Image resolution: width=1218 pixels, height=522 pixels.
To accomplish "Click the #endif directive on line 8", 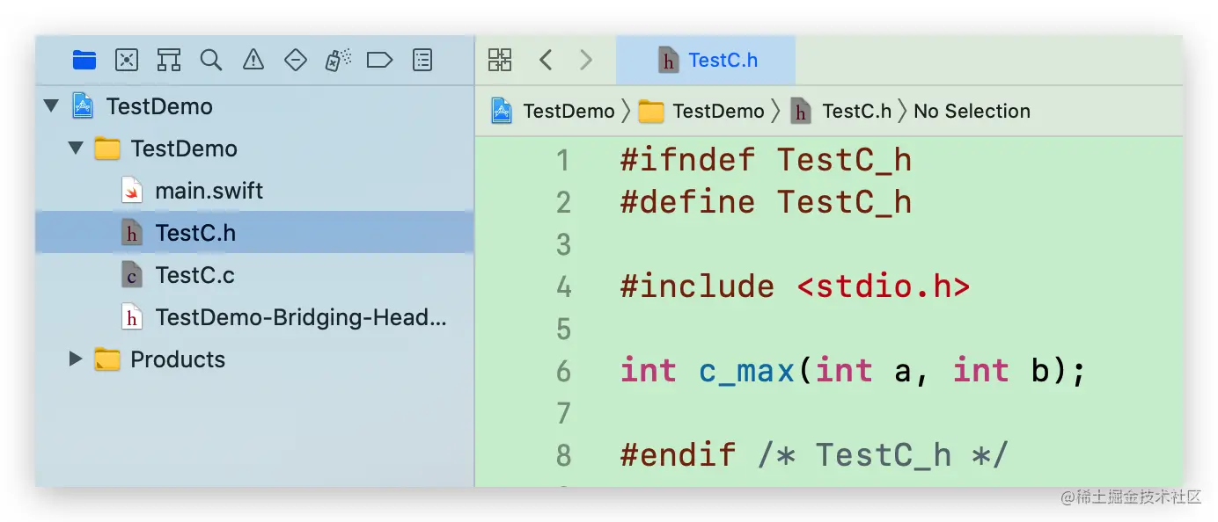I will point(678,455).
